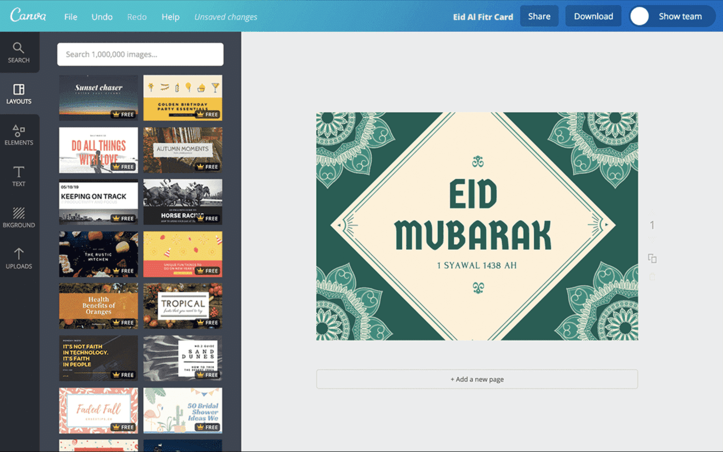Select the 1 SYAWAL 1438 AH text
Image resolution: width=723 pixels, height=452 pixels.
477,265
